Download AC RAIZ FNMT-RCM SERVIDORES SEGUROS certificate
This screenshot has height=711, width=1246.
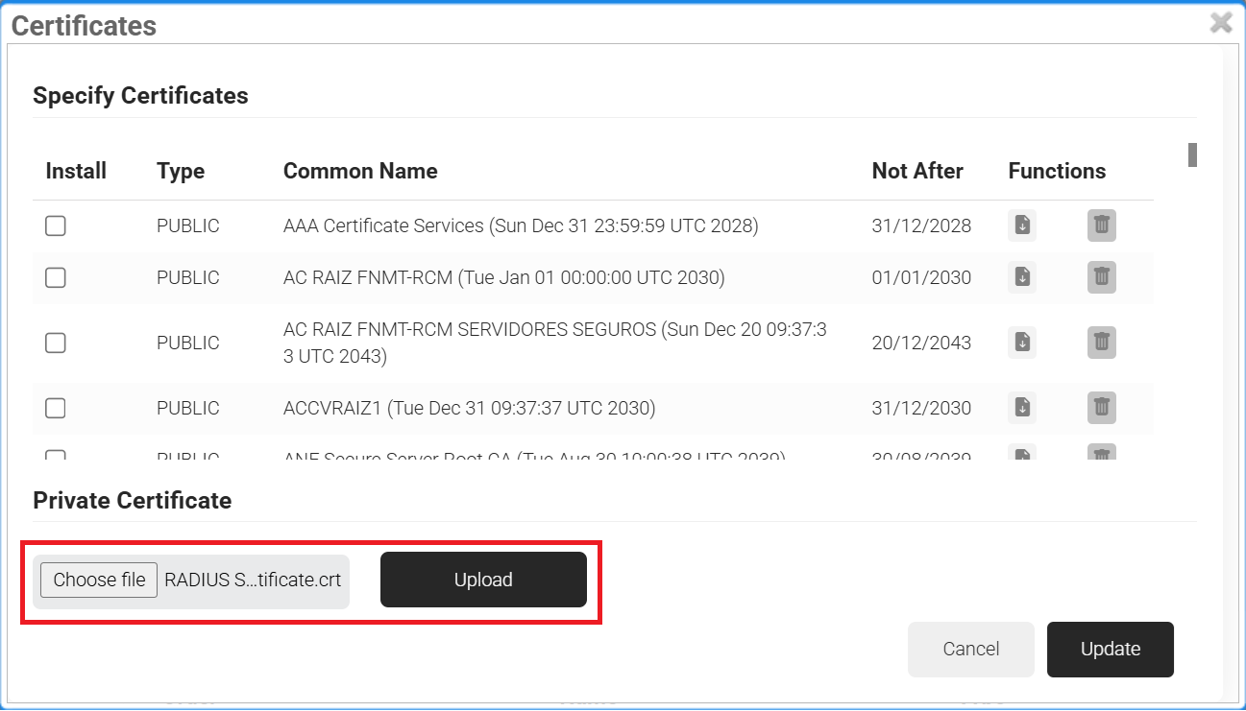1022,343
